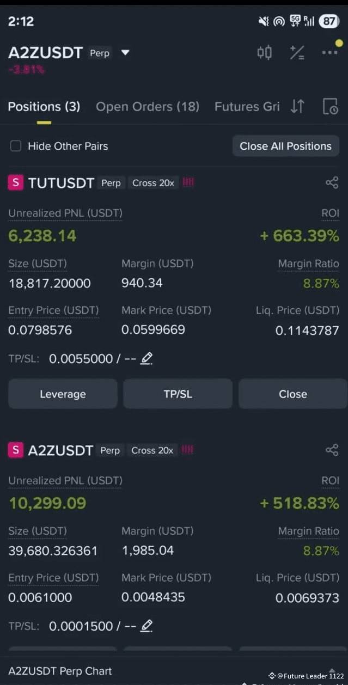348x685 pixels.
Task: Open the PNL calculator icon
Action: click(297, 52)
